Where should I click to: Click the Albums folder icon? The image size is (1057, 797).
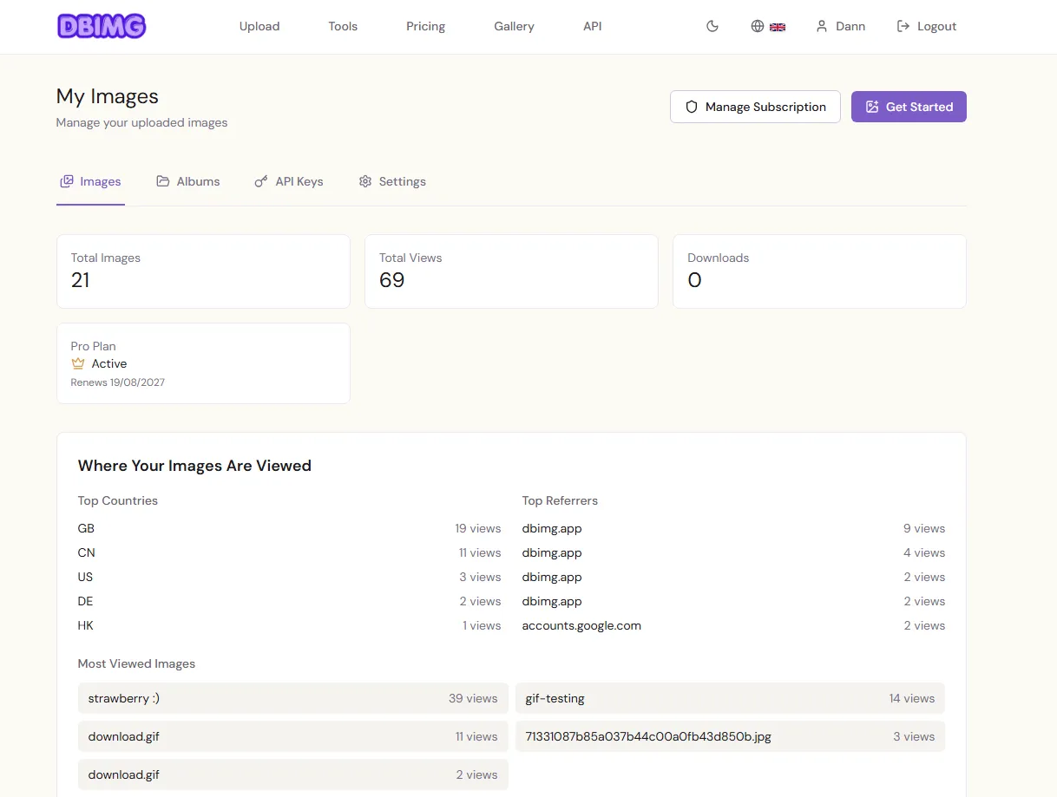tap(162, 181)
